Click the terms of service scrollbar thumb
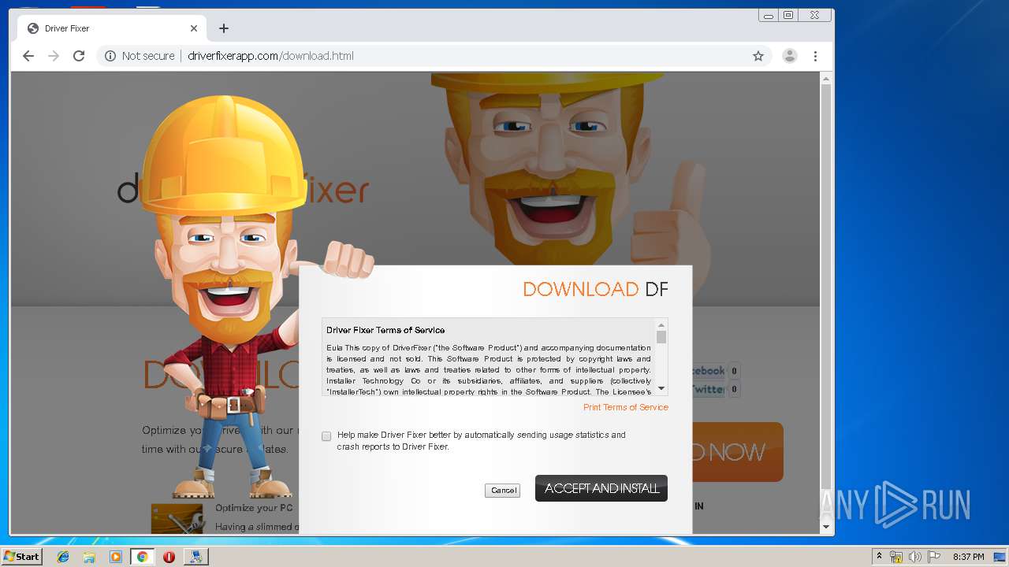The width and height of the screenshot is (1009, 567). click(x=661, y=337)
